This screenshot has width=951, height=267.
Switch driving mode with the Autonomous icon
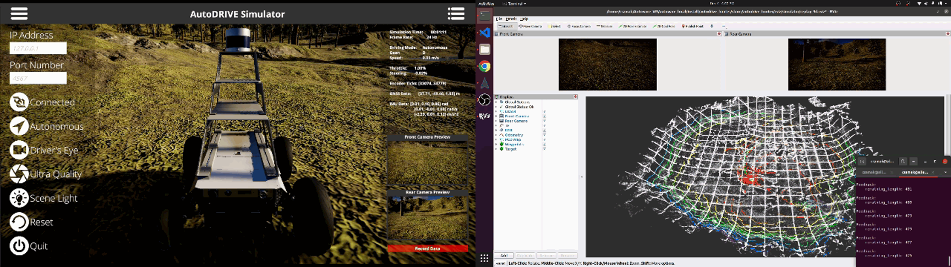19,126
